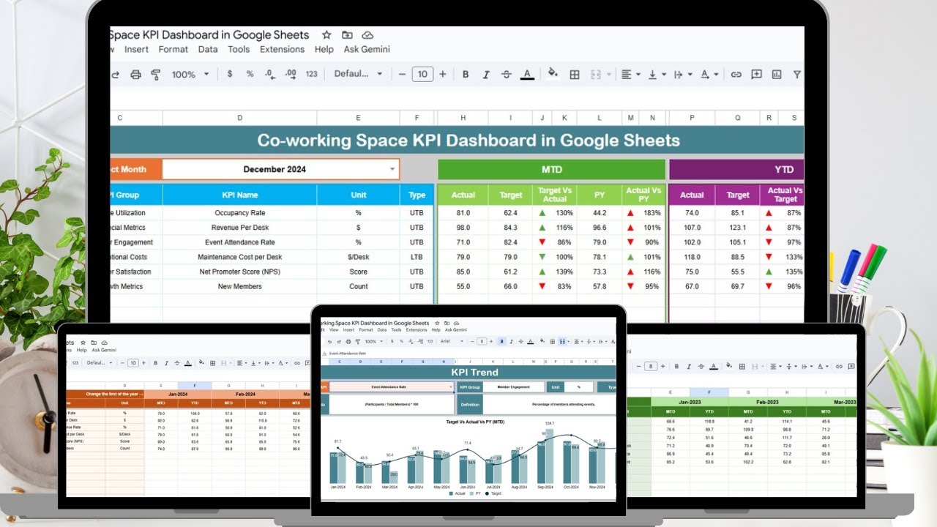This screenshot has height=527, width=937.
Task: Select the 'Maintenance Cost per Desk' cell
Action: (239, 257)
